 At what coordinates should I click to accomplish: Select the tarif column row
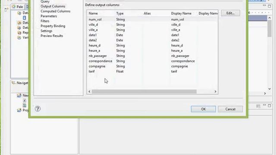point(152,71)
